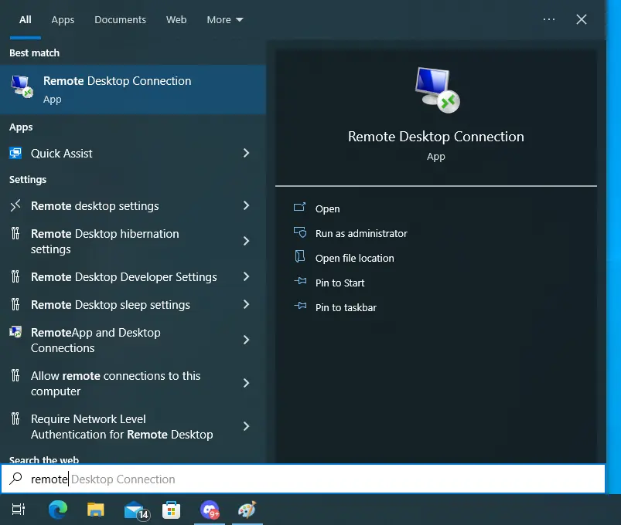The width and height of the screenshot is (621, 525).
Task: Open 'Remote Desktop Developer Settings' result
Action: (124, 277)
